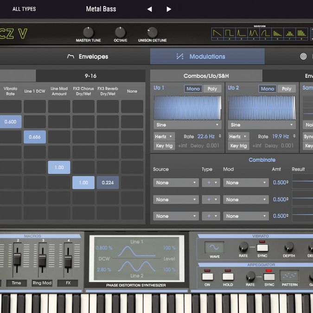Viewport: 313px width, 313px height.
Task: Choose resonance waveform 6
Action: click(x=278, y=34)
